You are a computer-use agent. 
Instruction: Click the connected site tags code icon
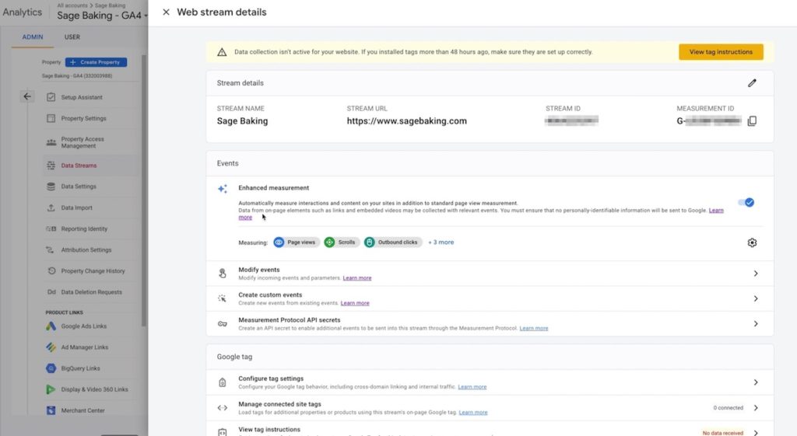tap(222, 407)
